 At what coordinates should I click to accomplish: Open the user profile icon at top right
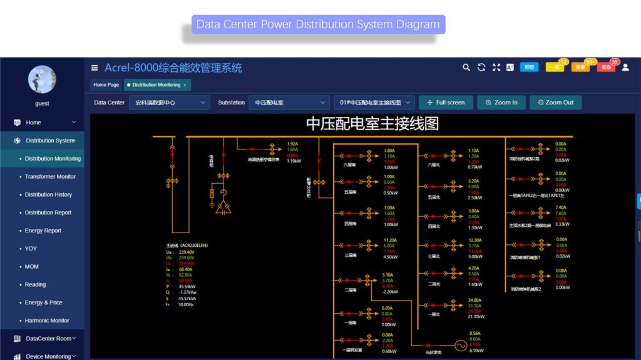tap(625, 67)
